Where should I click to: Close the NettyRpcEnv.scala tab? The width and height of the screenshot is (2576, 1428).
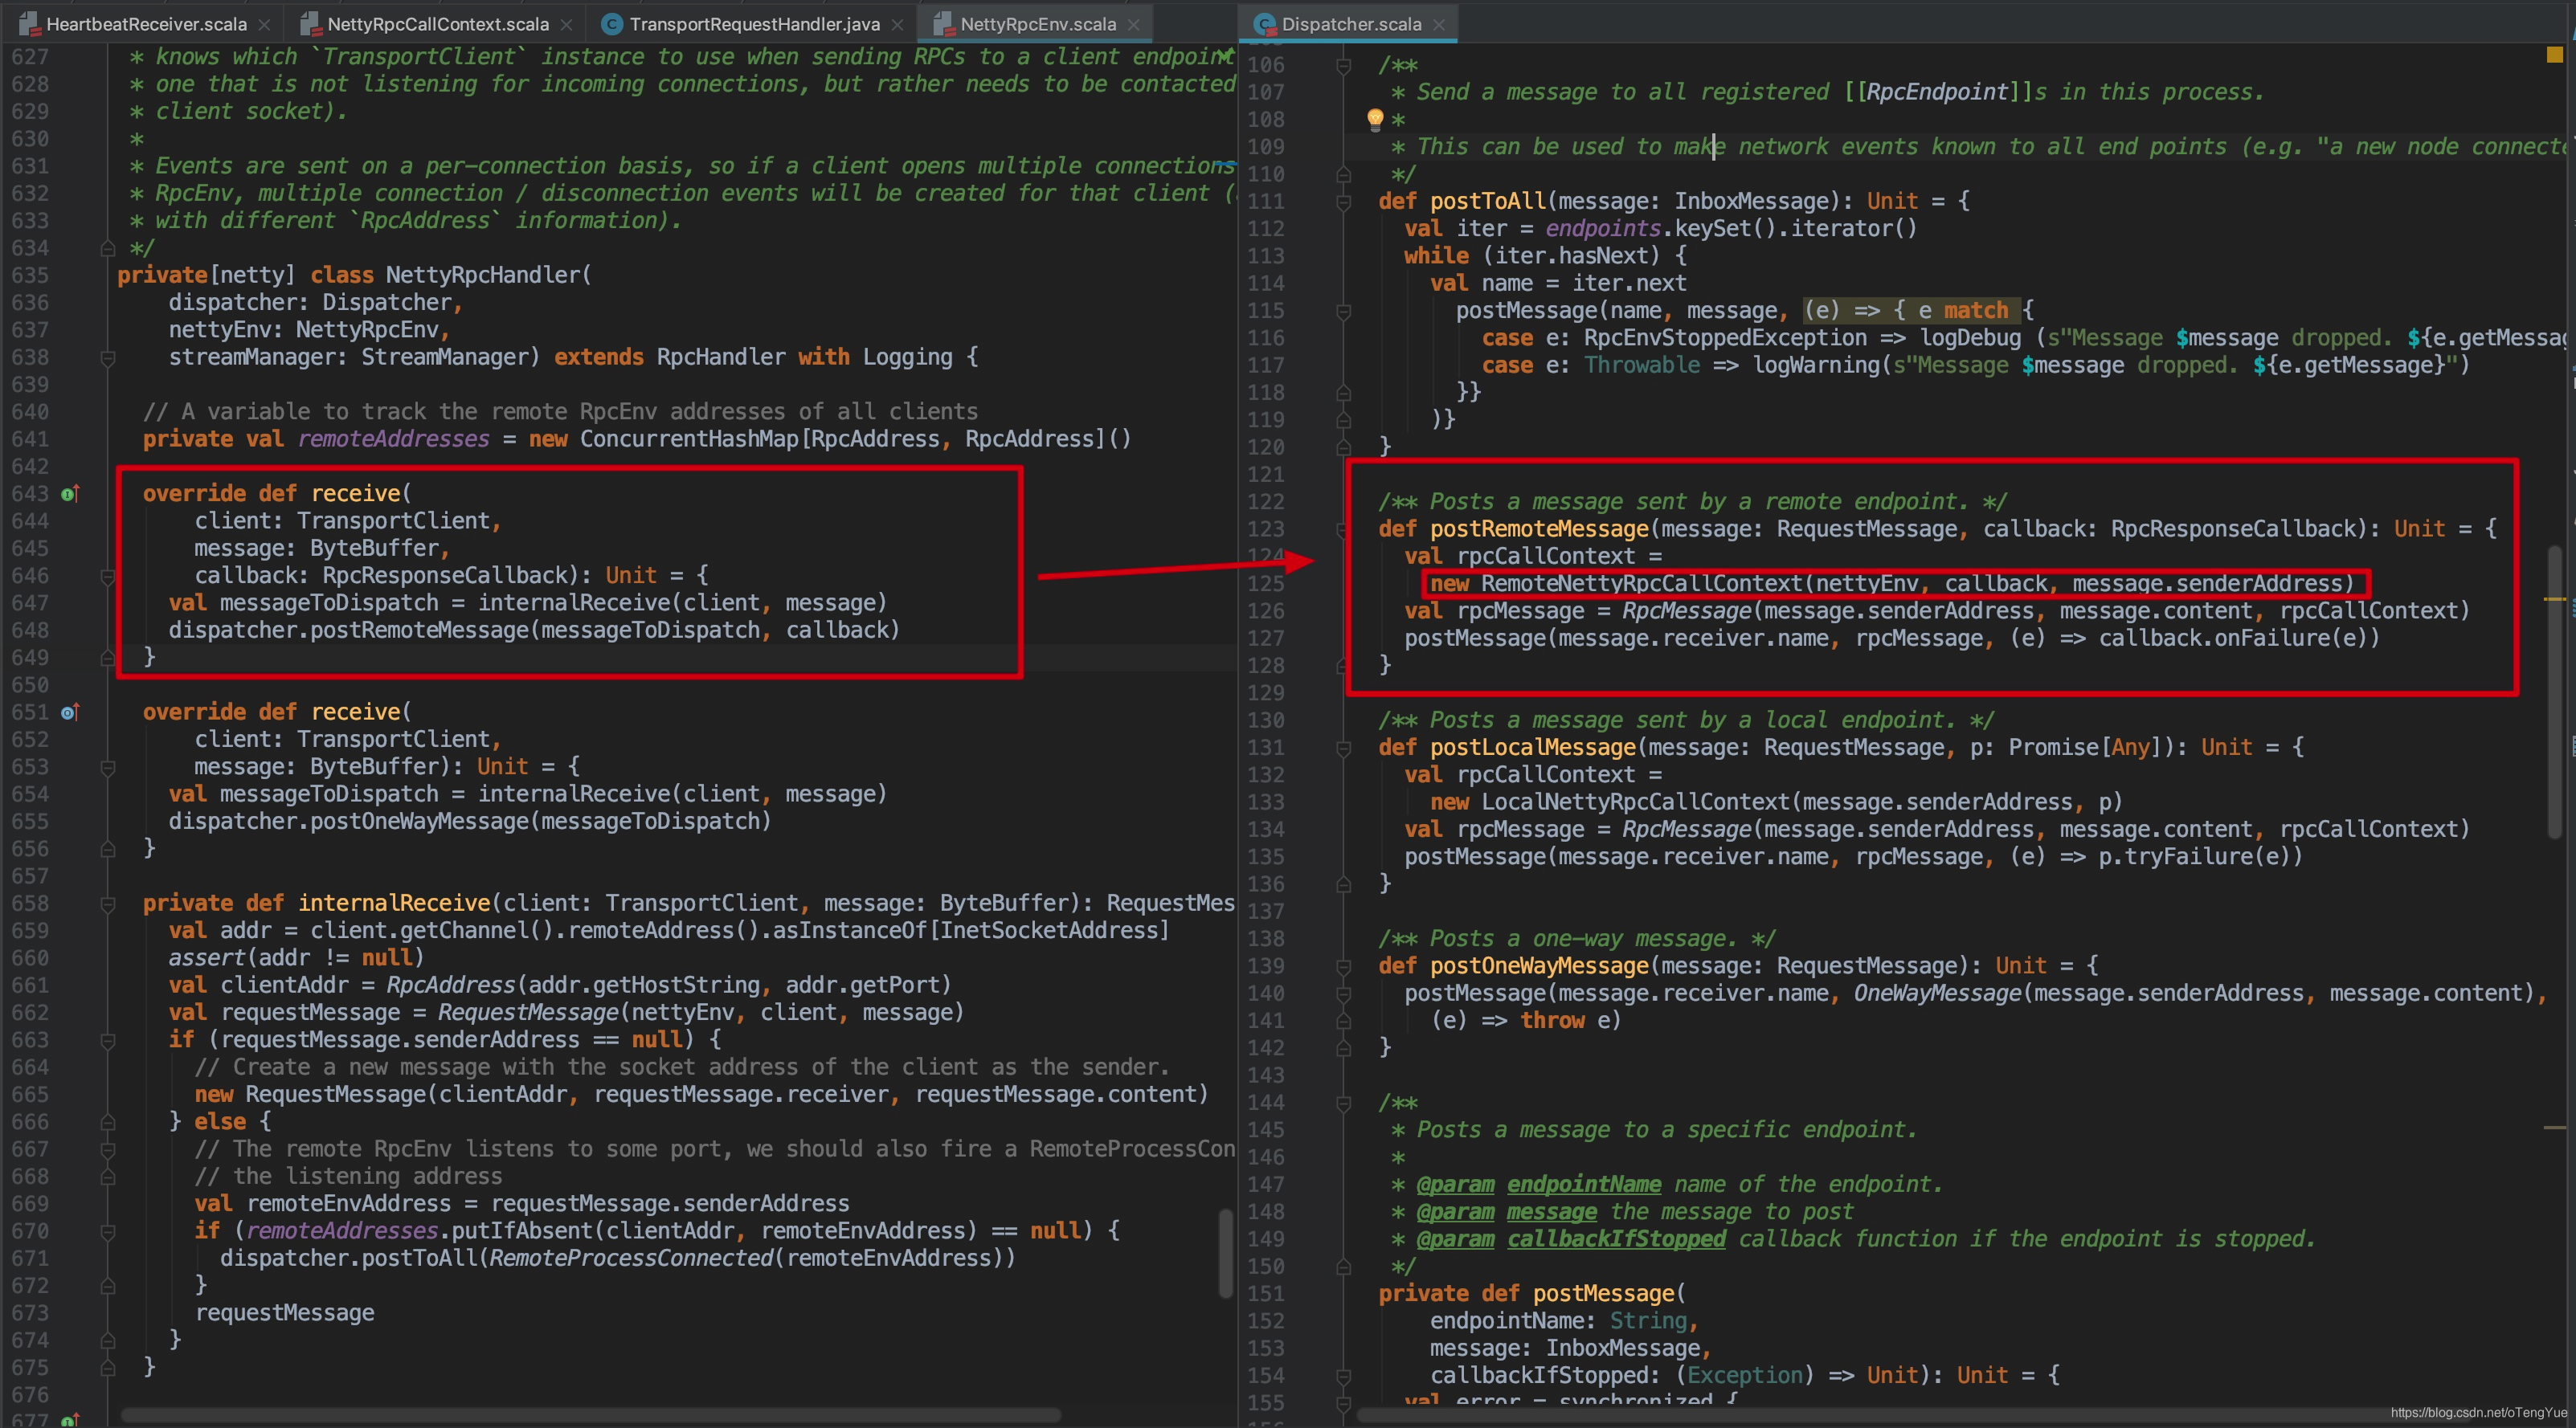tap(1133, 25)
